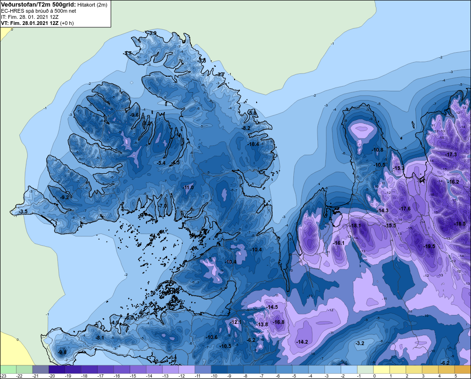
Task: Click the light lavender legend swatch above -12
Action: point(187,370)
